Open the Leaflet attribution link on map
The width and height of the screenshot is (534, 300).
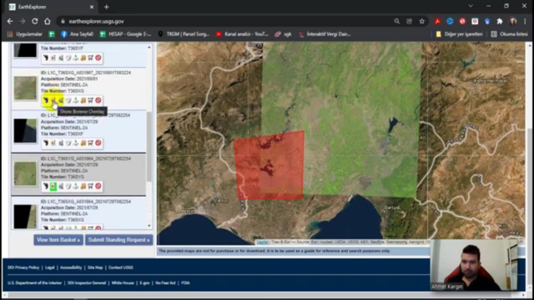click(262, 242)
